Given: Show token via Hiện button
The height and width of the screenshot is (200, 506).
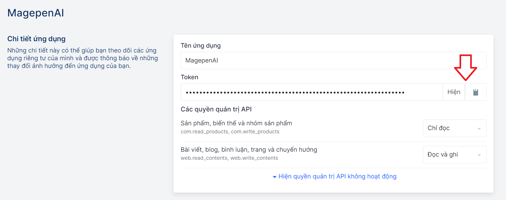Looking at the screenshot, I should (x=454, y=92).
